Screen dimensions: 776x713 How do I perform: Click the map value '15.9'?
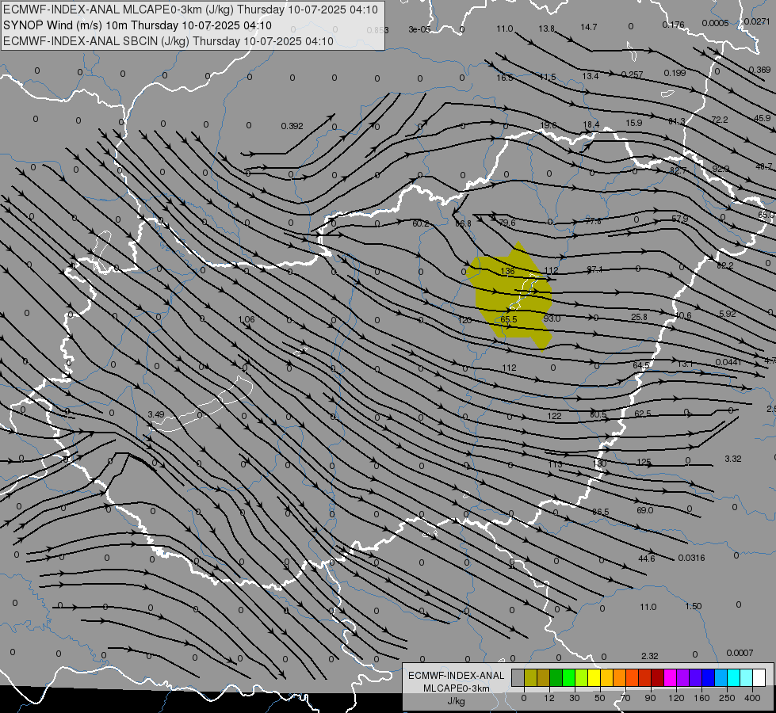tap(634, 123)
